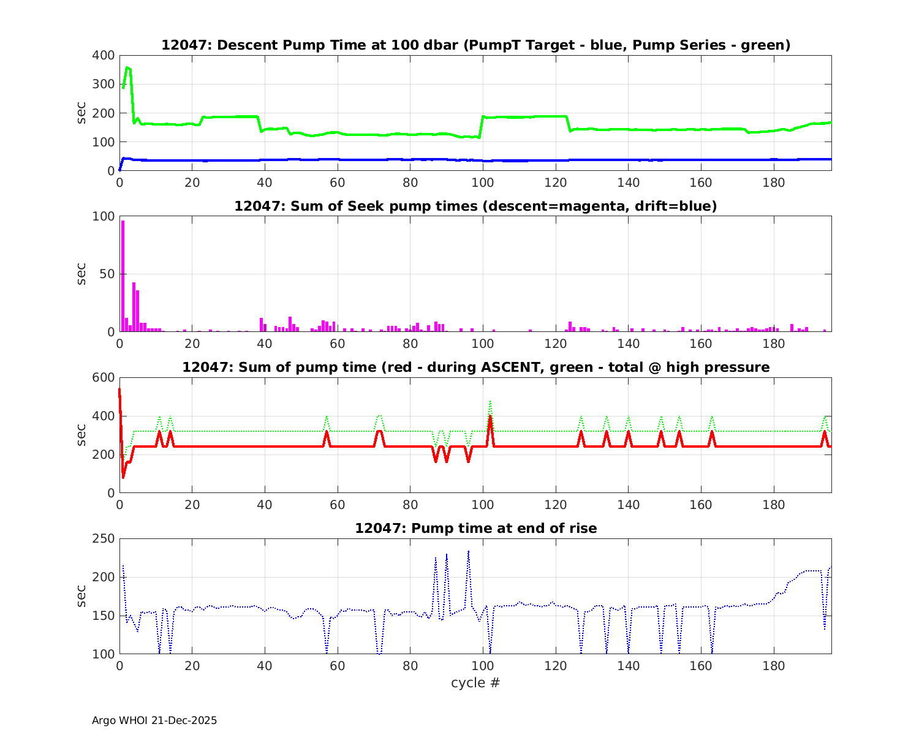Click the 'sec' y-axis label of top plot
919x735 pixels.
click(81, 113)
